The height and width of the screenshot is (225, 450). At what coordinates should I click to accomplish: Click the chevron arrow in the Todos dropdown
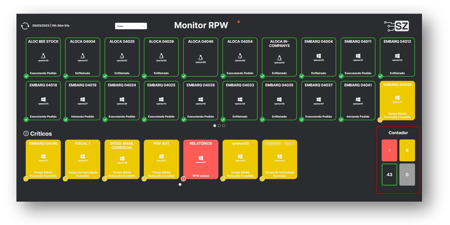(x=144, y=26)
